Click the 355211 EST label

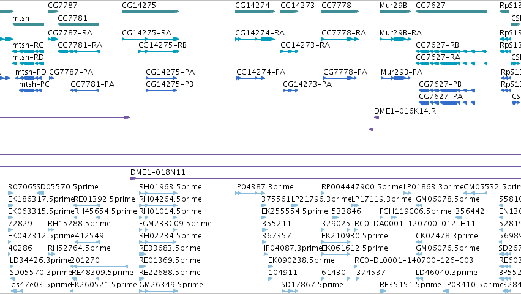coord(277,224)
